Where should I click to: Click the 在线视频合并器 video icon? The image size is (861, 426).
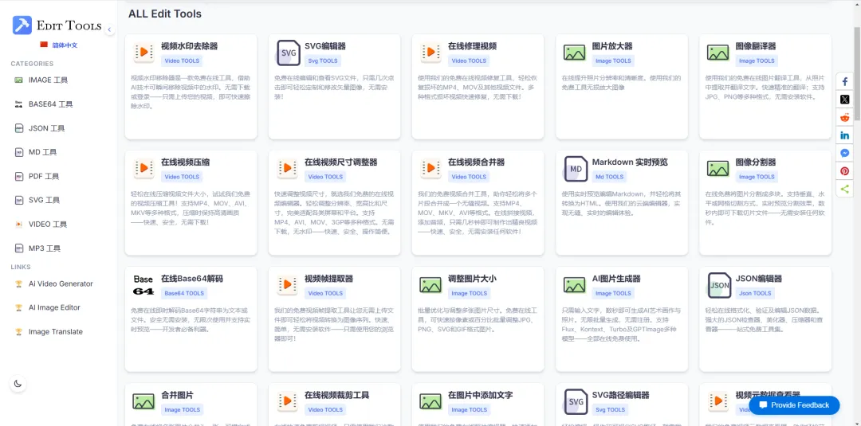pyautogui.click(x=431, y=168)
